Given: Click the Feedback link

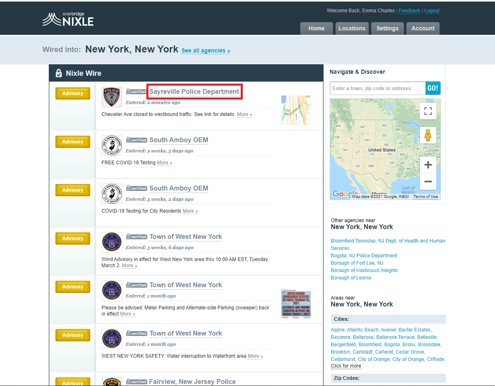Looking at the screenshot, I should (409, 11).
